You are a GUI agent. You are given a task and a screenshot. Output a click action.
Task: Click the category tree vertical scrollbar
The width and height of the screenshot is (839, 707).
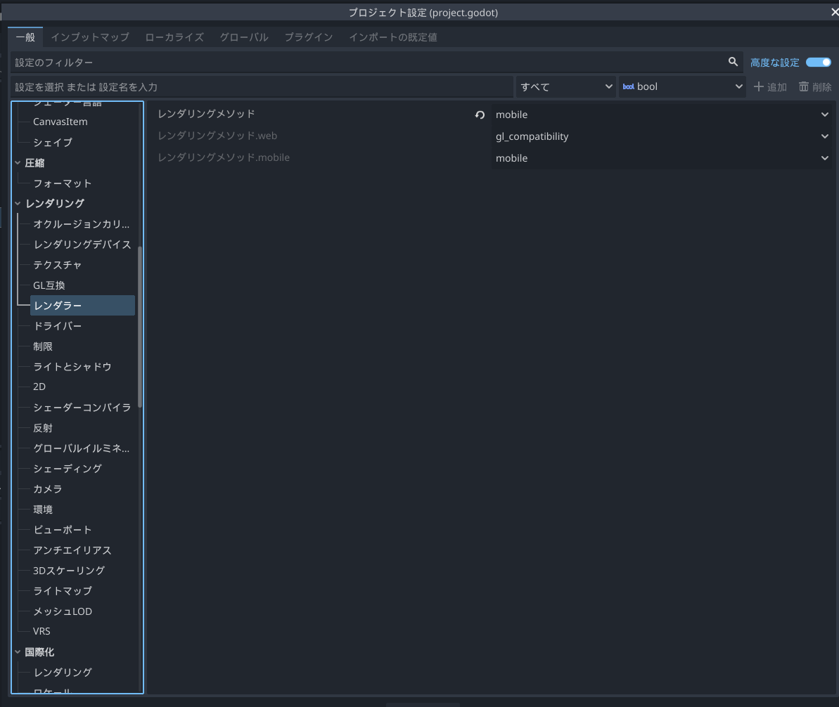click(x=140, y=327)
